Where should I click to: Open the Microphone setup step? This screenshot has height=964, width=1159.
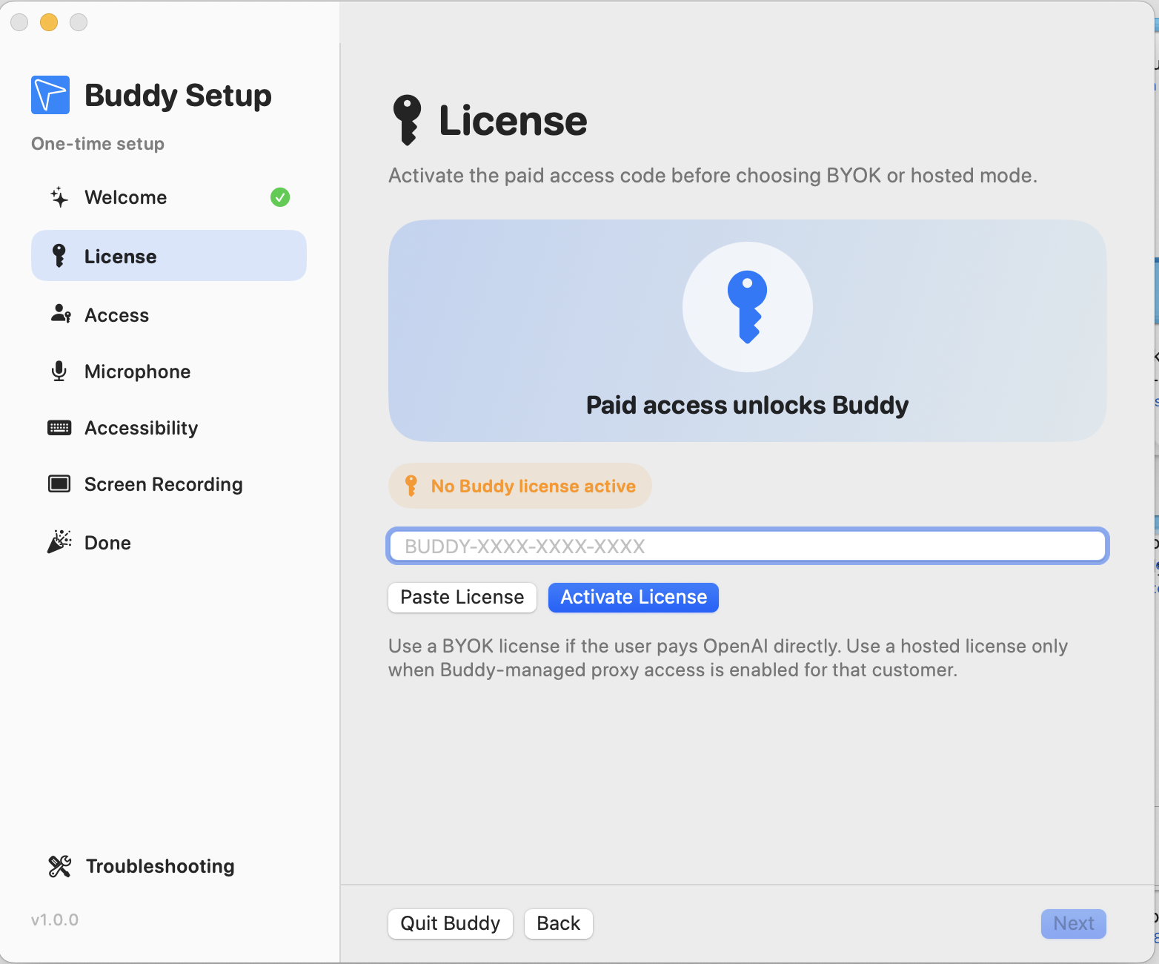click(169, 372)
